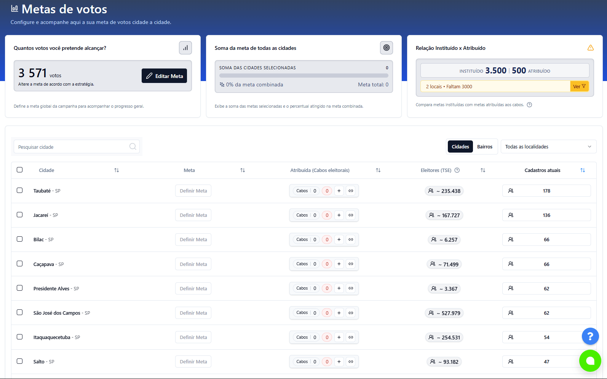Click the city name Presidente Alves - SP
607x379 pixels.
pos(56,288)
